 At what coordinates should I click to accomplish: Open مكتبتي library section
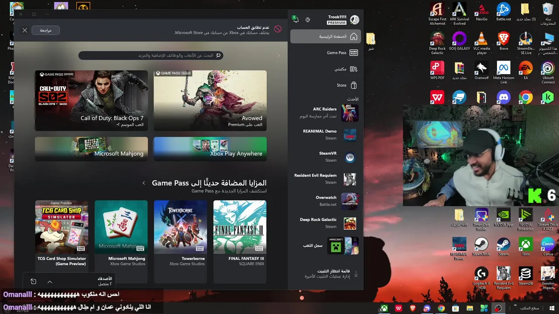coord(325,69)
